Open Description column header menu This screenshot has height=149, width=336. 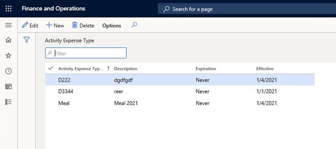pos(126,69)
